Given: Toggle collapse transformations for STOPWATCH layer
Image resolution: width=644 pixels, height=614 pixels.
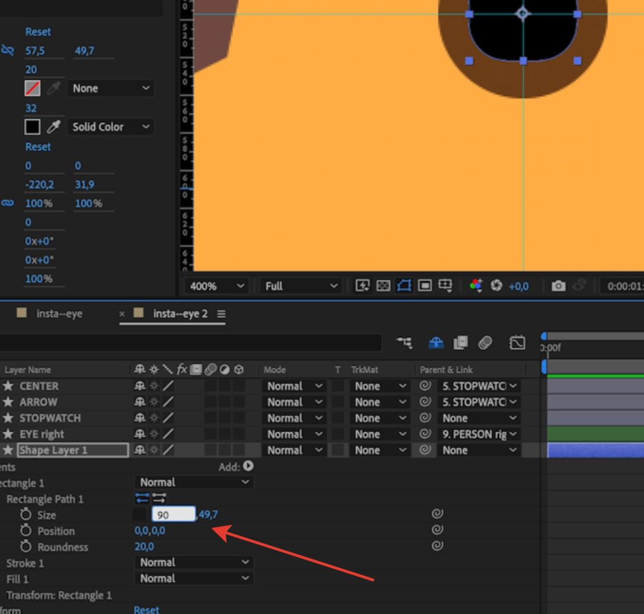Looking at the screenshot, I should (154, 418).
